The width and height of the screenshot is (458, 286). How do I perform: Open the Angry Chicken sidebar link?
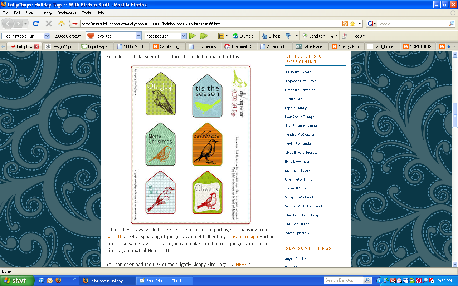point(296,259)
